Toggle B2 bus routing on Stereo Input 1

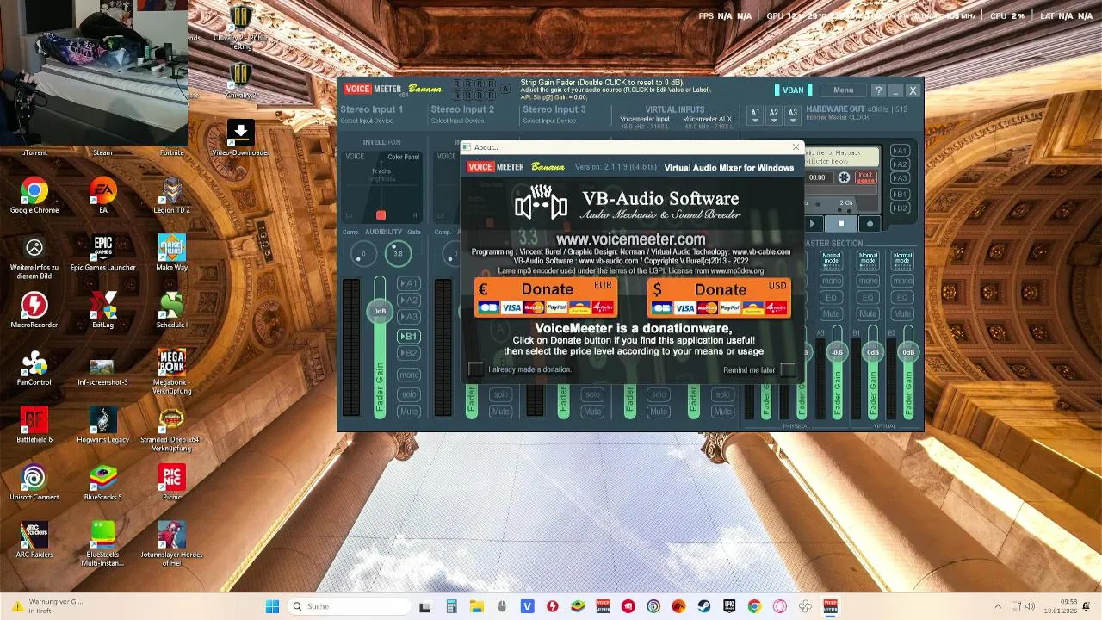409,353
